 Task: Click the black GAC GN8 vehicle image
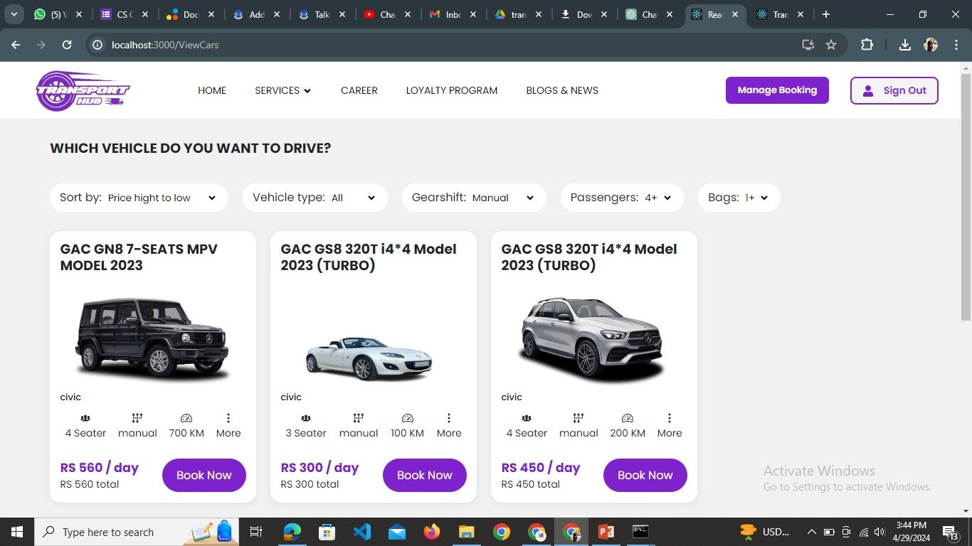pyautogui.click(x=152, y=338)
